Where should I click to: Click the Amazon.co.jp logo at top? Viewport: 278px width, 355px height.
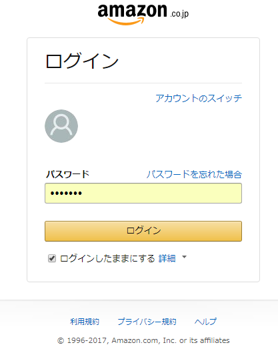click(143, 14)
